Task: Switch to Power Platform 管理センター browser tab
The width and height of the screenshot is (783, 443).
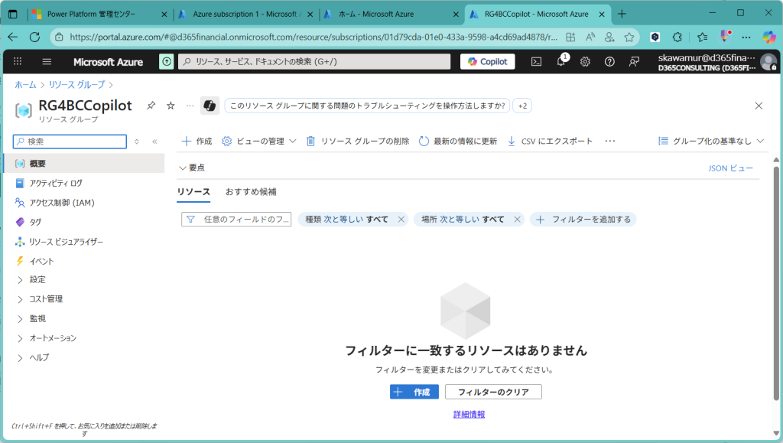Action: 99,14
